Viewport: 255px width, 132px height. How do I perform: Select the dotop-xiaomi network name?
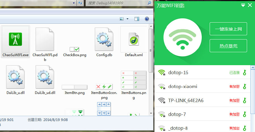click(183, 87)
